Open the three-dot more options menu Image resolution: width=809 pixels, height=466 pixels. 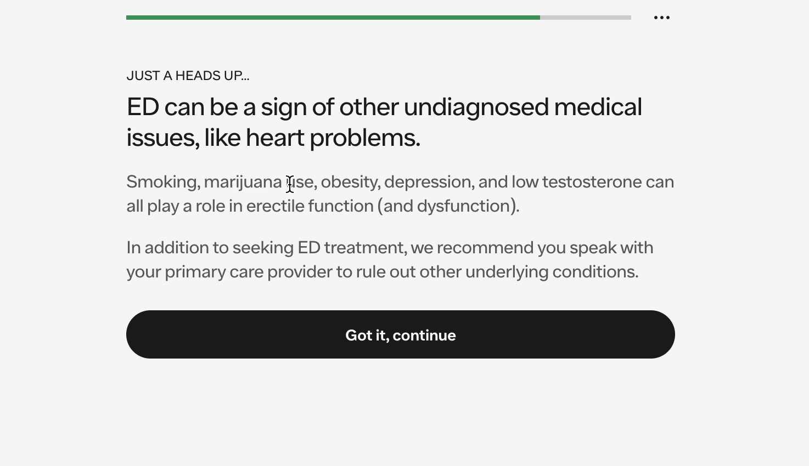pos(661,18)
